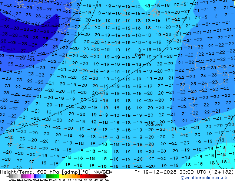This screenshot has height=181, width=235.
Task: Click the Paris city label
Action: 140,55
